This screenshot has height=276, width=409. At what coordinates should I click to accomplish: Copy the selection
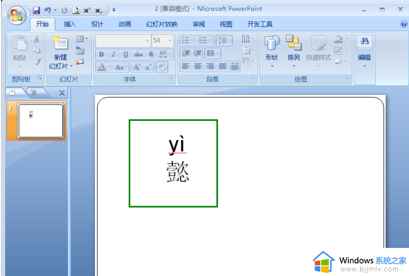pos(37,50)
